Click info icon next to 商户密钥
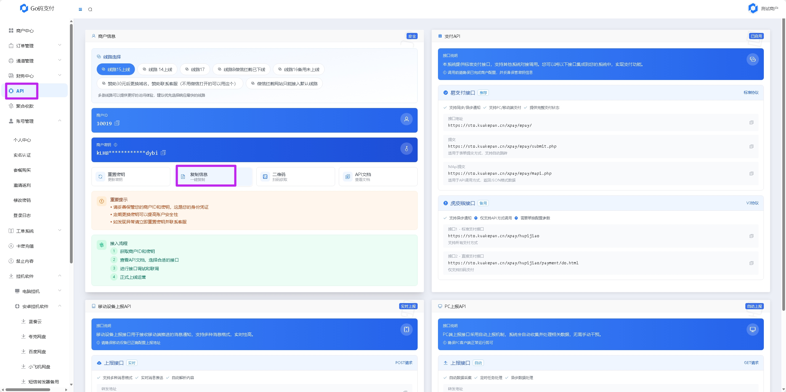Screen dimensions: 786x392 (x=115, y=145)
